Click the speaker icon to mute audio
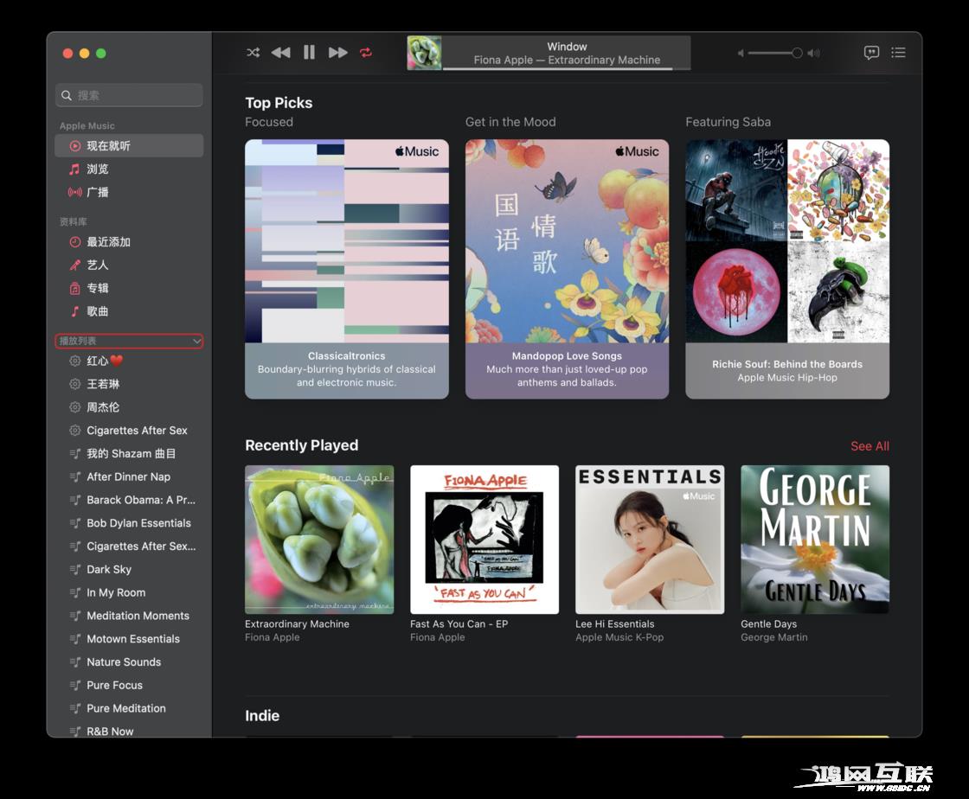The image size is (969, 799). [740, 53]
